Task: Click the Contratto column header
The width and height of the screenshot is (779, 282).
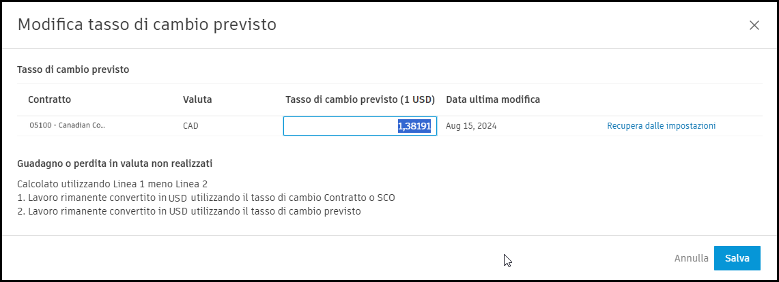Action: click(x=49, y=99)
